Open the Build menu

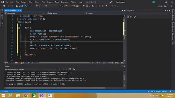tap(30, 2)
